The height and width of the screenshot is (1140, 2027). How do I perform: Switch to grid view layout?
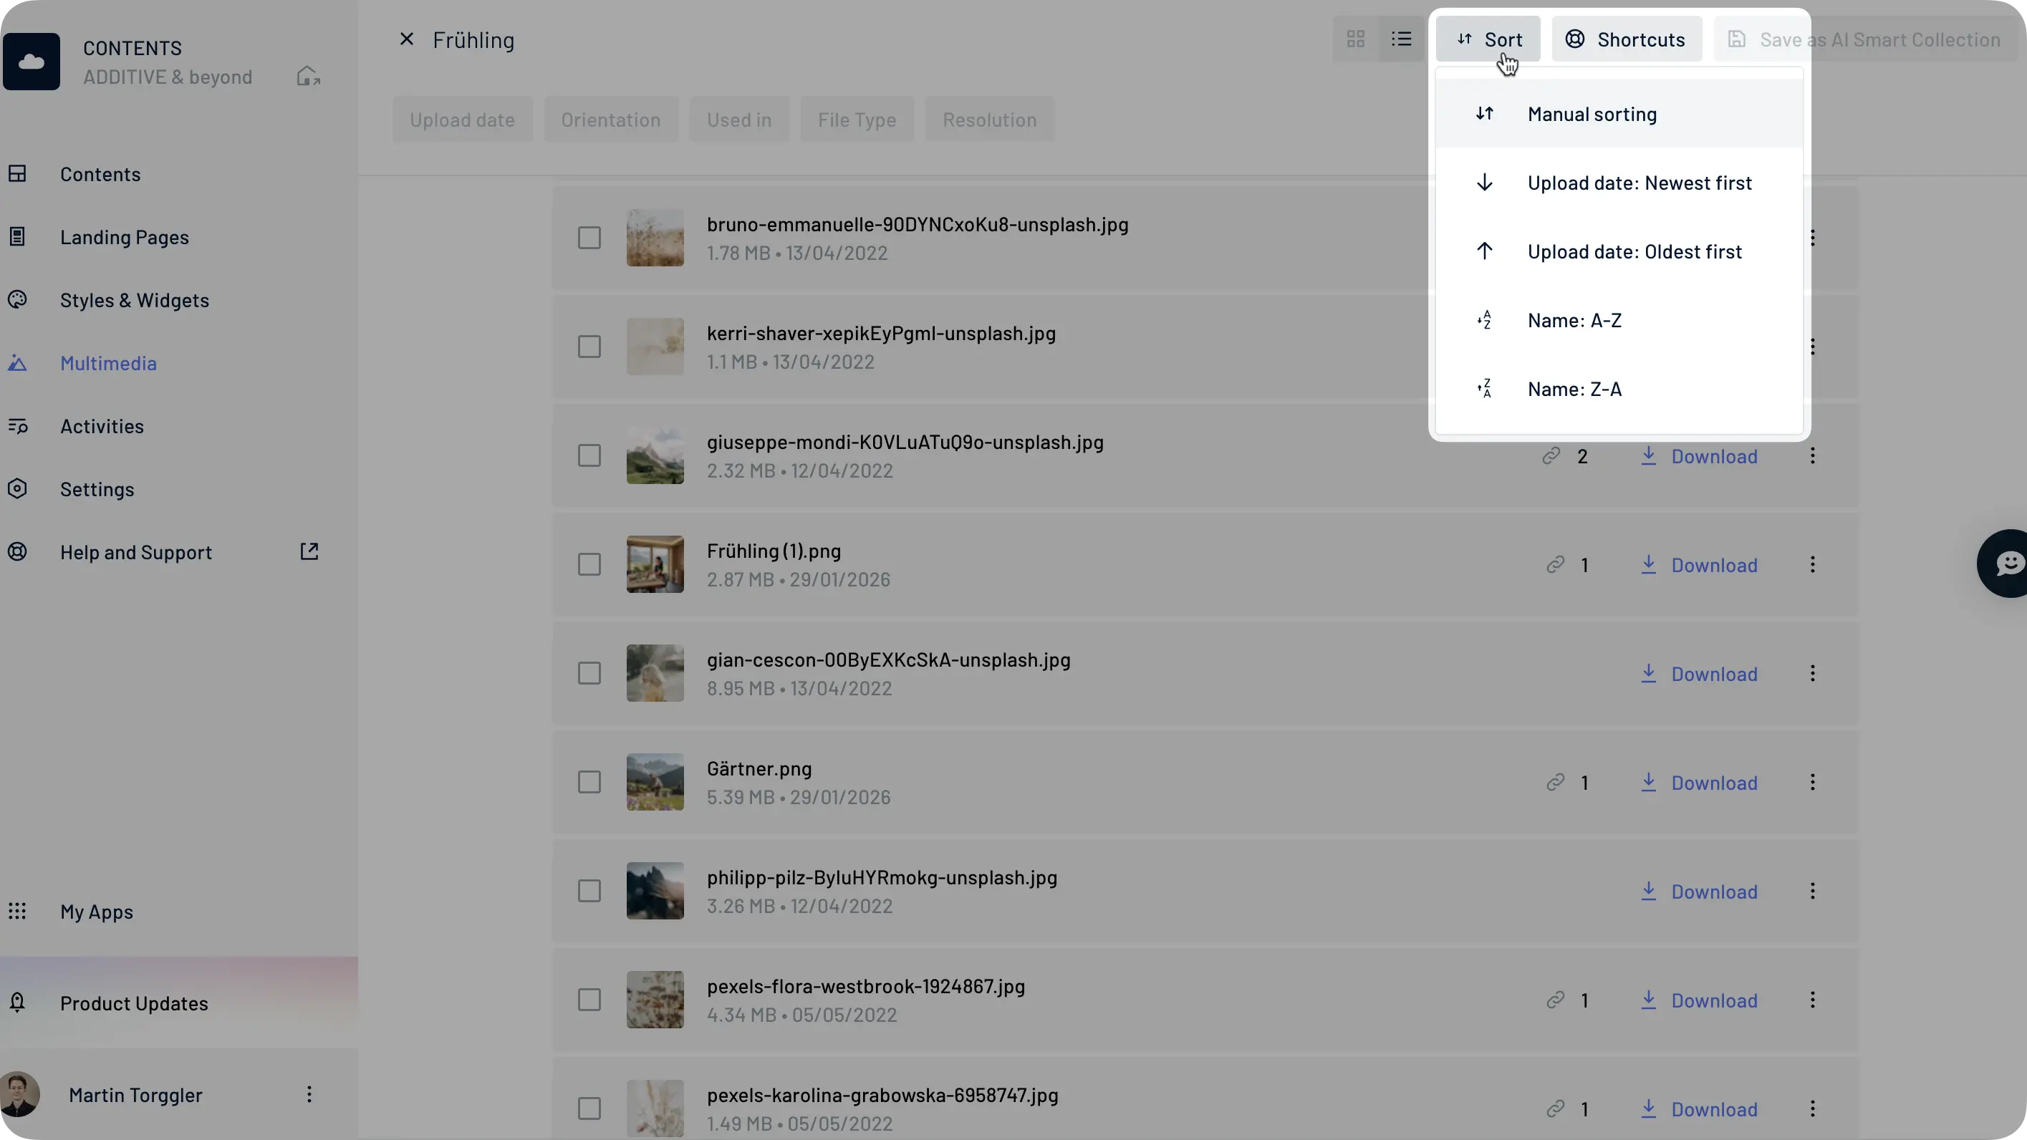[x=1355, y=39]
